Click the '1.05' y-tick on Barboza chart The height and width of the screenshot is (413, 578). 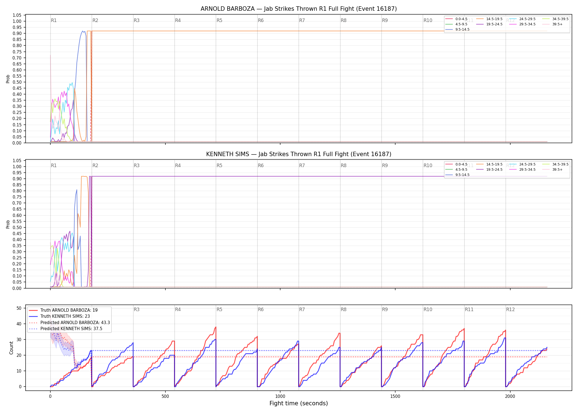pos(17,15)
